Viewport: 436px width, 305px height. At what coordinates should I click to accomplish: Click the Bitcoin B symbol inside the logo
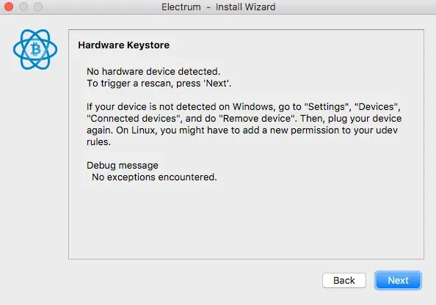point(35,50)
